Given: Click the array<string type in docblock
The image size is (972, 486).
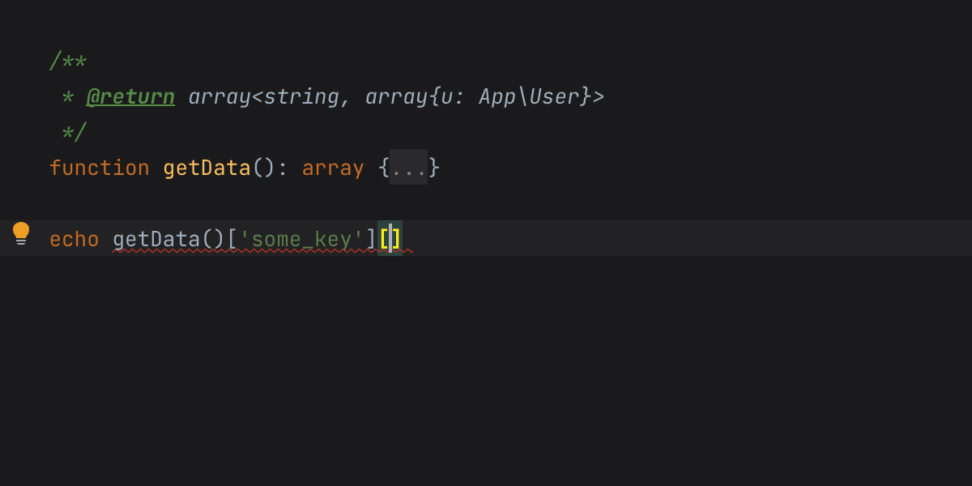Looking at the screenshot, I should pos(263,97).
